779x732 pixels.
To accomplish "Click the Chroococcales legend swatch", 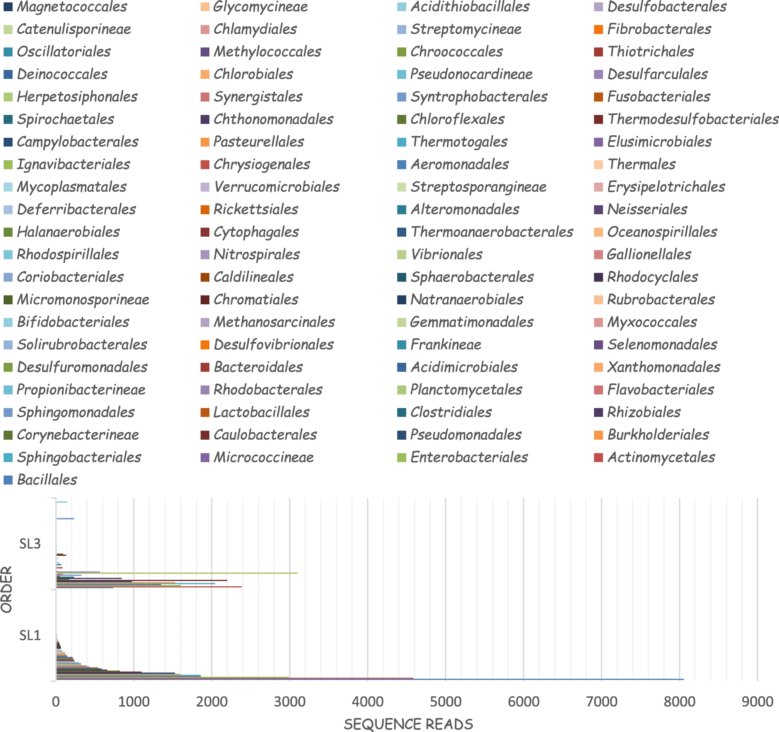I will tap(402, 52).
